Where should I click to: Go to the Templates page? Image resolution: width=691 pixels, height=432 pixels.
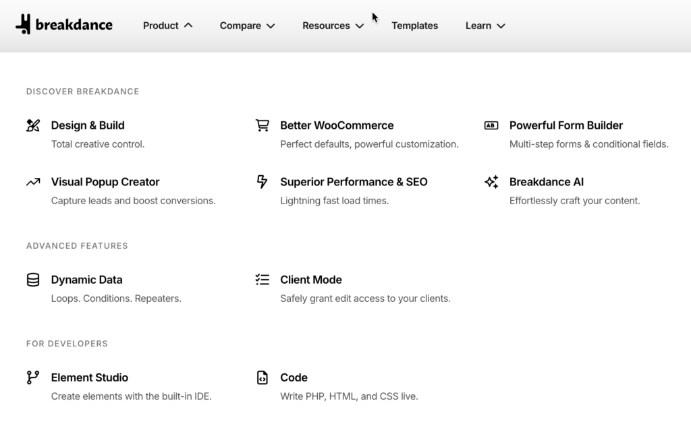coord(414,26)
